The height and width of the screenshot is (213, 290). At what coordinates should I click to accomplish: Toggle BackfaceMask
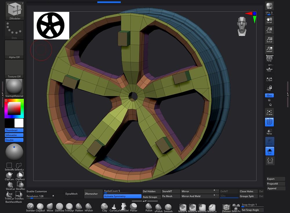14,202
